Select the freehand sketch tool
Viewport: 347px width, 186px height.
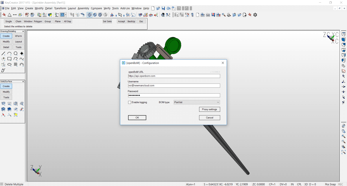pyautogui.click(x=3, y=70)
